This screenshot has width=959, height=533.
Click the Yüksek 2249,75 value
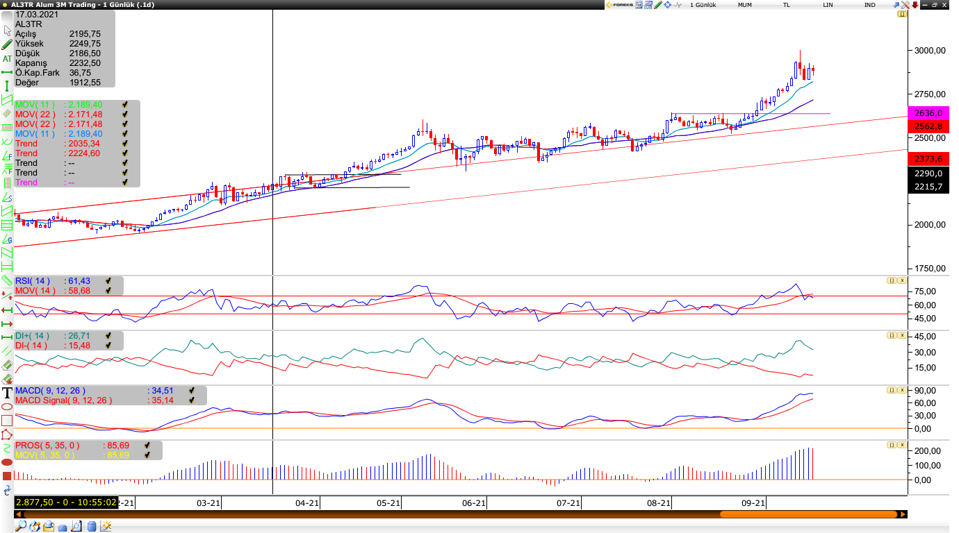pyautogui.click(x=85, y=43)
